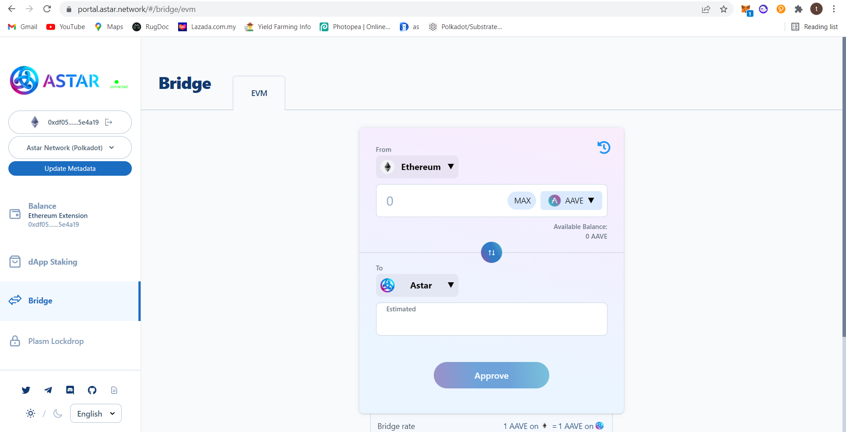Open browser extensions puzzle icon
This screenshot has width=846, height=432.
coord(798,9)
